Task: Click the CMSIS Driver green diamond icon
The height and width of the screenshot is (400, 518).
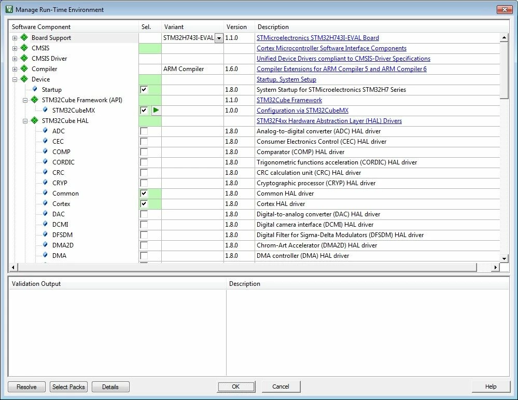Action: [24, 58]
